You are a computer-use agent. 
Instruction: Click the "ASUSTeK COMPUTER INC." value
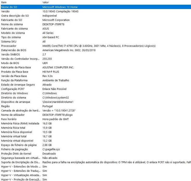58,67
